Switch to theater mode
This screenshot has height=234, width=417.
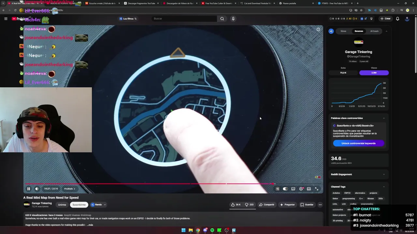[309, 189]
